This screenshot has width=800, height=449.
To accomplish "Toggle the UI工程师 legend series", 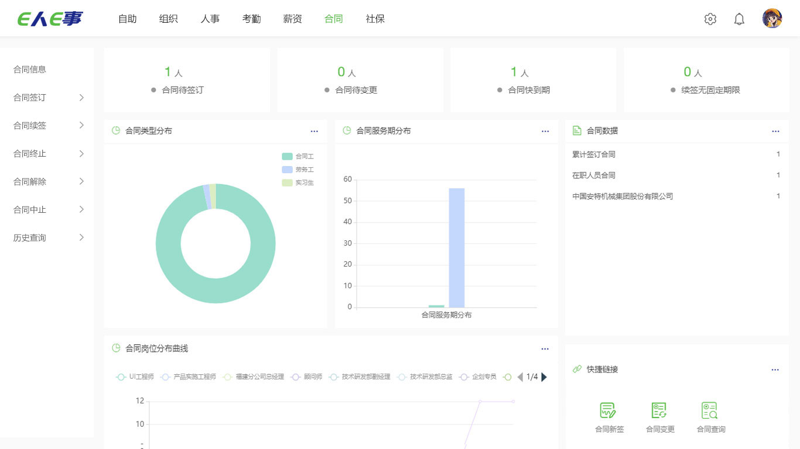I will click(x=135, y=377).
